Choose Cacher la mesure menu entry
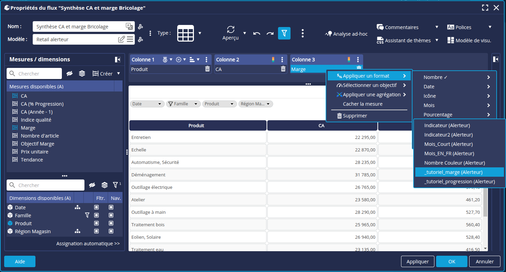This screenshot has width=506, height=272. [x=362, y=104]
